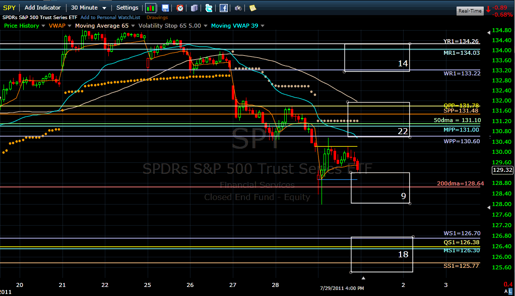Click the database stack icon in toolbar
This screenshot has width=515, height=296.
pos(194,8)
